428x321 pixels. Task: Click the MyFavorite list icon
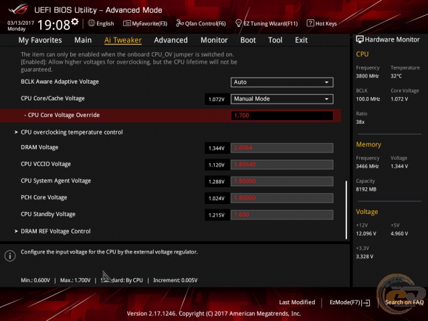(x=126, y=23)
